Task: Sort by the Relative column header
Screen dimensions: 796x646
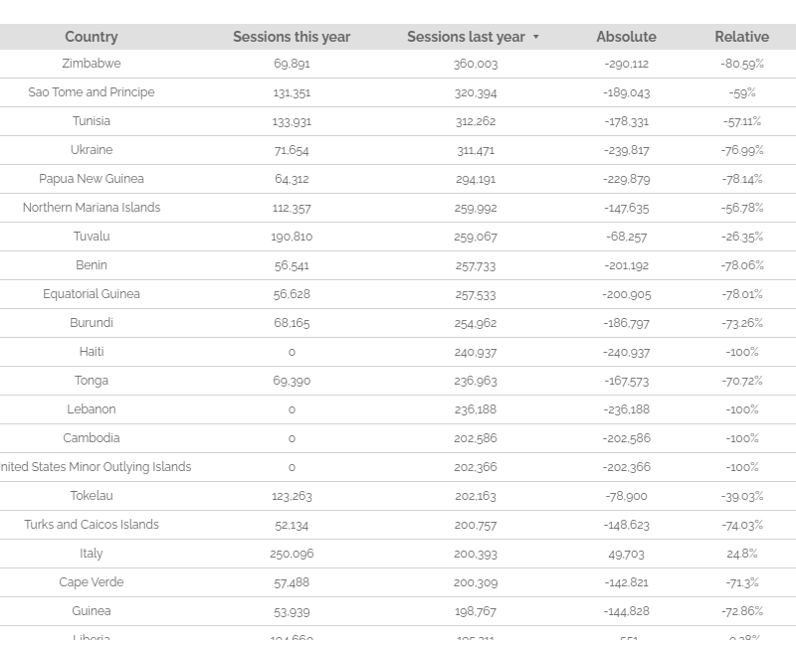Action: (x=741, y=37)
